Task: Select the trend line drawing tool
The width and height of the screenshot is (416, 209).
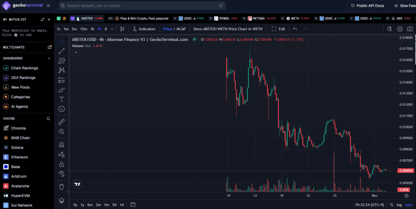Action: coord(61,51)
